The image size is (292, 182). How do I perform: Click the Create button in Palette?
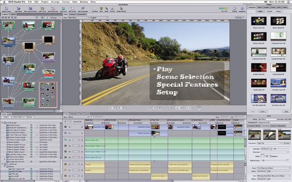[x=263, y=111]
